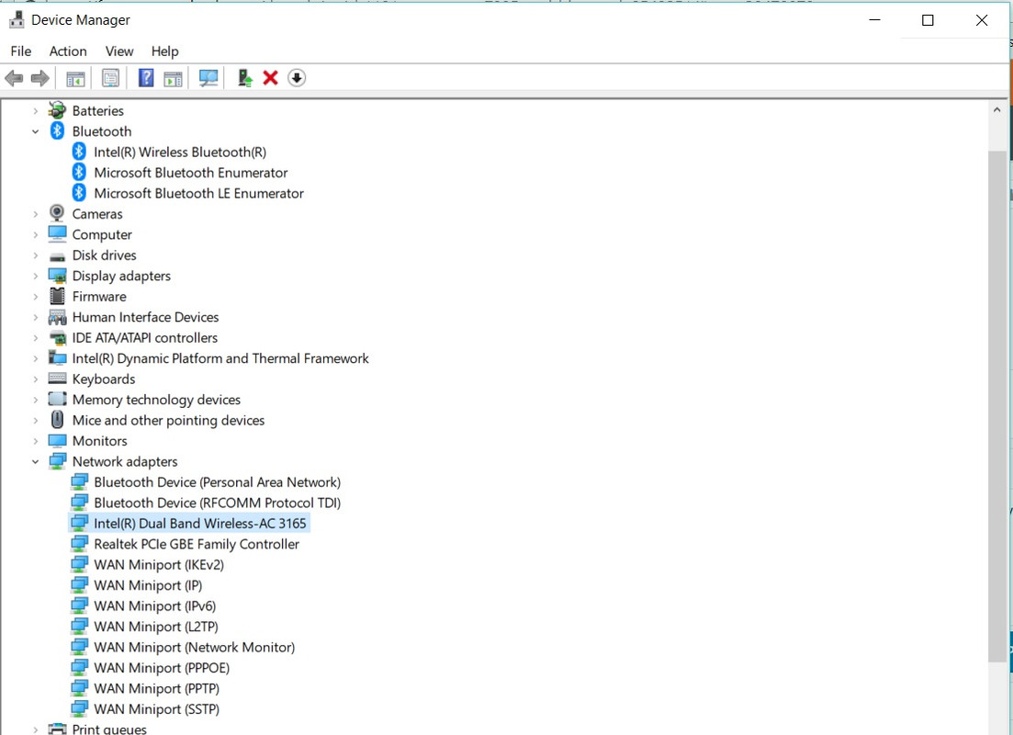Click the red X Uninstall device icon
1013x735 pixels.
click(x=271, y=78)
